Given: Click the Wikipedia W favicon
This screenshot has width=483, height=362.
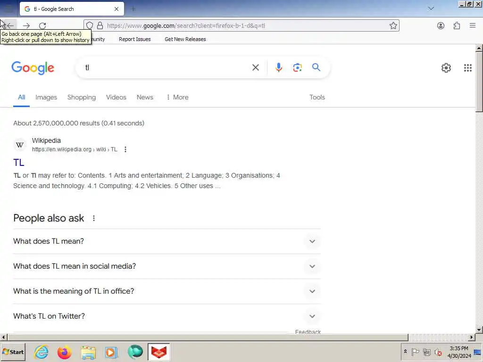Looking at the screenshot, I should click(20, 145).
